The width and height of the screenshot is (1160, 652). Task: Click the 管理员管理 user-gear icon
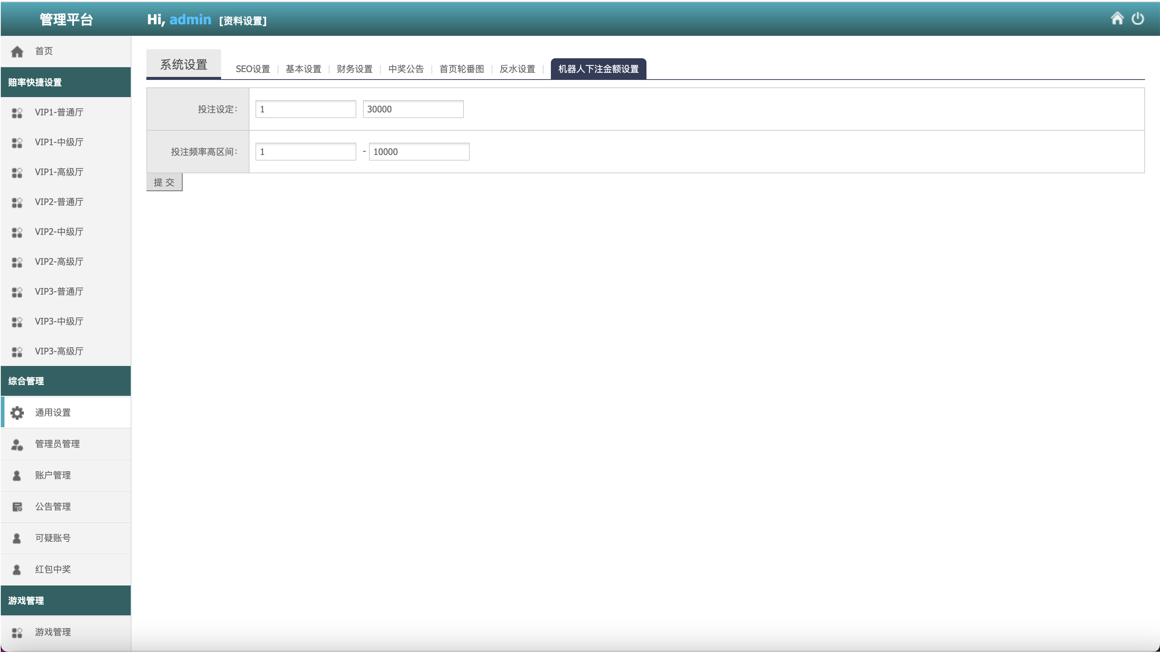[17, 444]
